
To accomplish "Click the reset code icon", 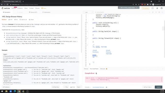I will pos(156,12).
